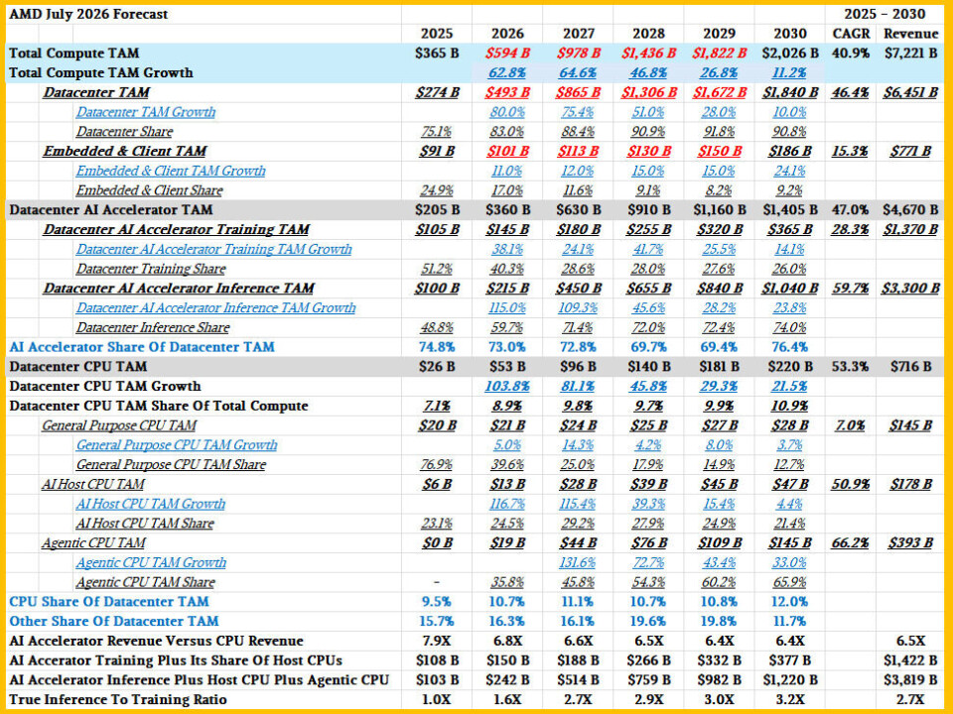Click the Embedded & Client TAM Growth label link

pyautogui.click(x=171, y=172)
